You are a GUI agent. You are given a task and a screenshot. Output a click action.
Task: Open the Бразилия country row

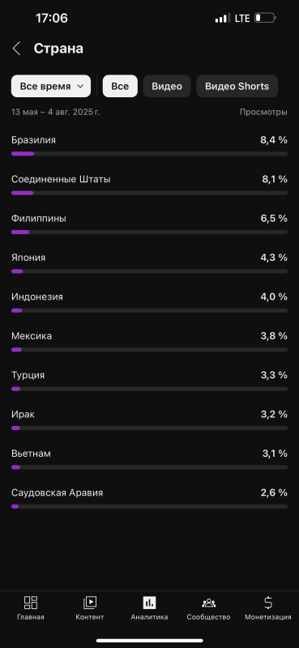[x=149, y=146]
